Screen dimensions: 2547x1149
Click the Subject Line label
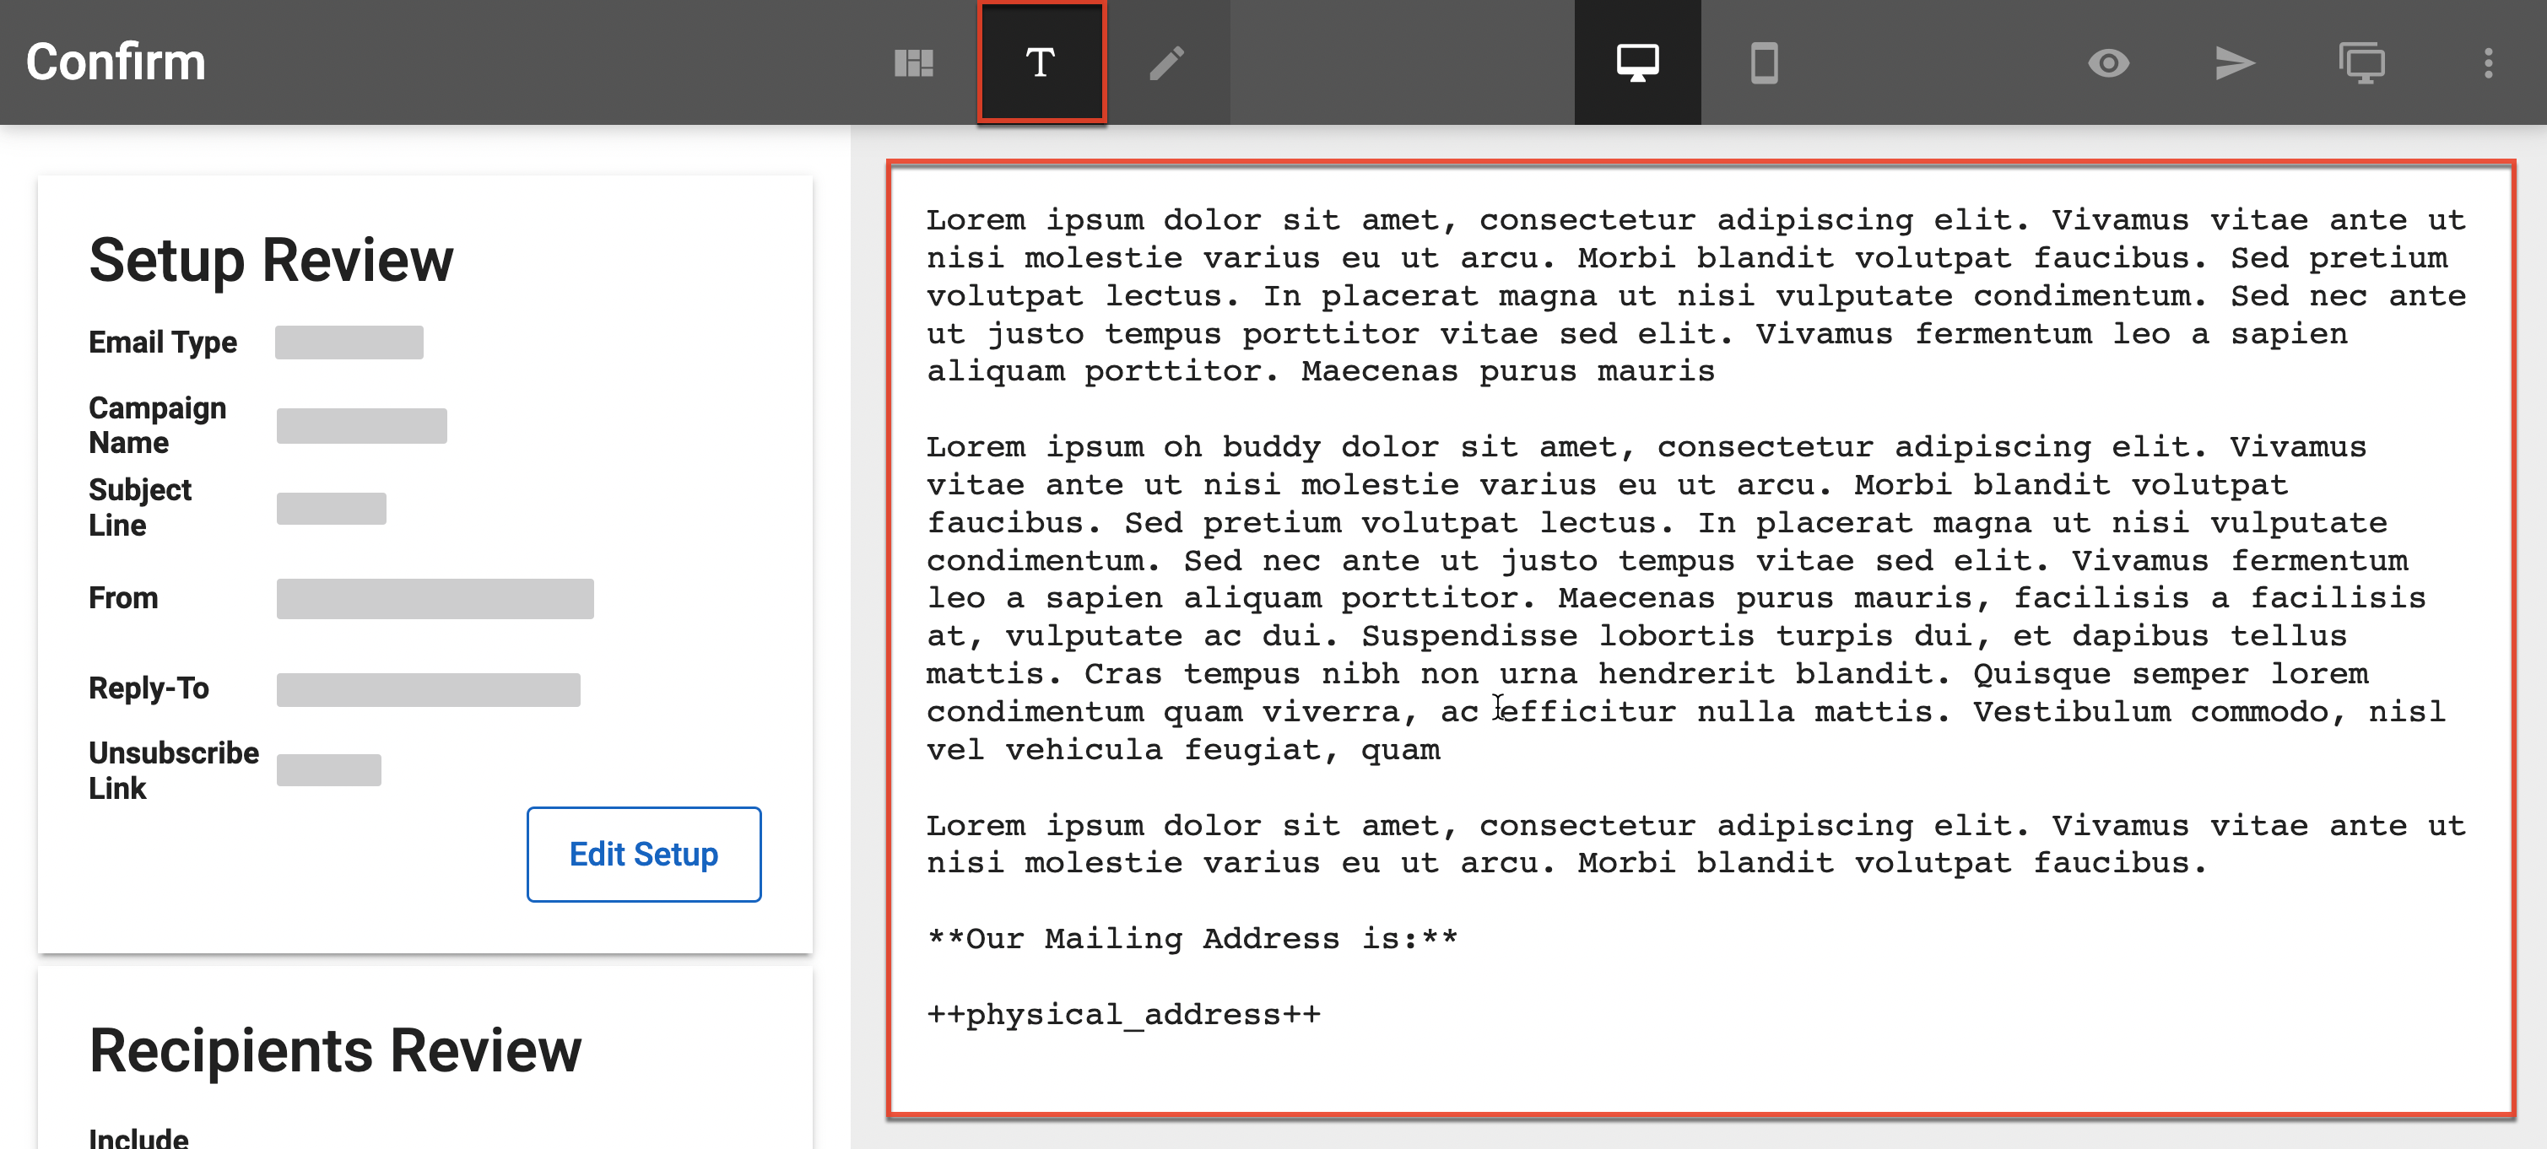[140, 507]
